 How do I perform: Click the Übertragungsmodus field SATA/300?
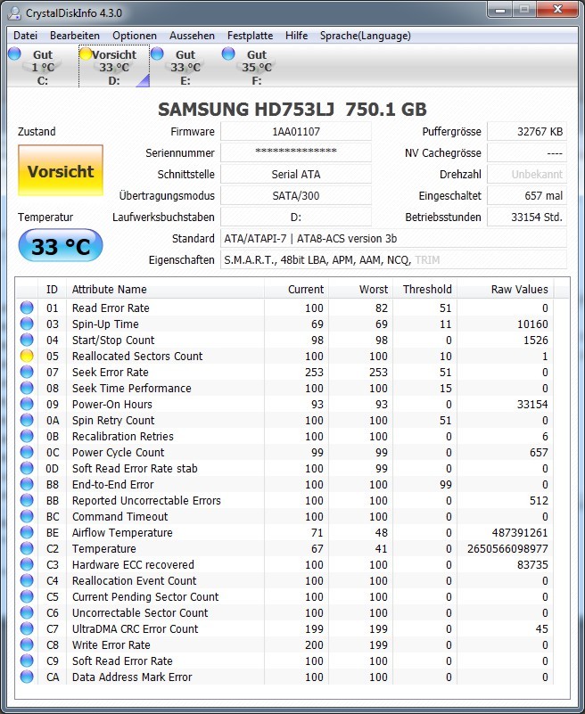pyautogui.click(x=296, y=196)
